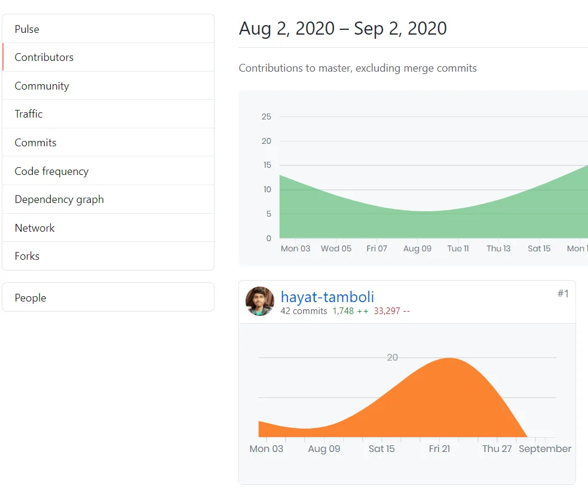
Task: Open the Pulse insights page
Action: point(27,29)
